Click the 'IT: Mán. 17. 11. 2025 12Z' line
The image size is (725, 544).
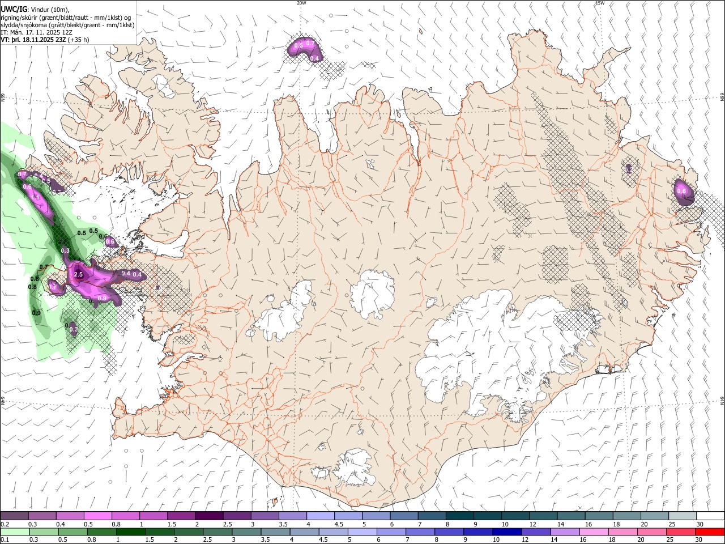(x=36, y=33)
